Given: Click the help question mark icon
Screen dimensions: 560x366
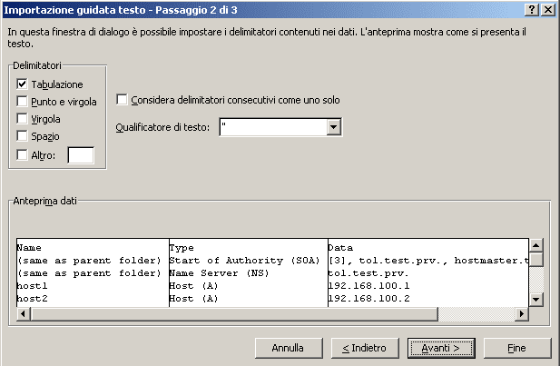Looking at the screenshot, I should [x=532, y=10].
